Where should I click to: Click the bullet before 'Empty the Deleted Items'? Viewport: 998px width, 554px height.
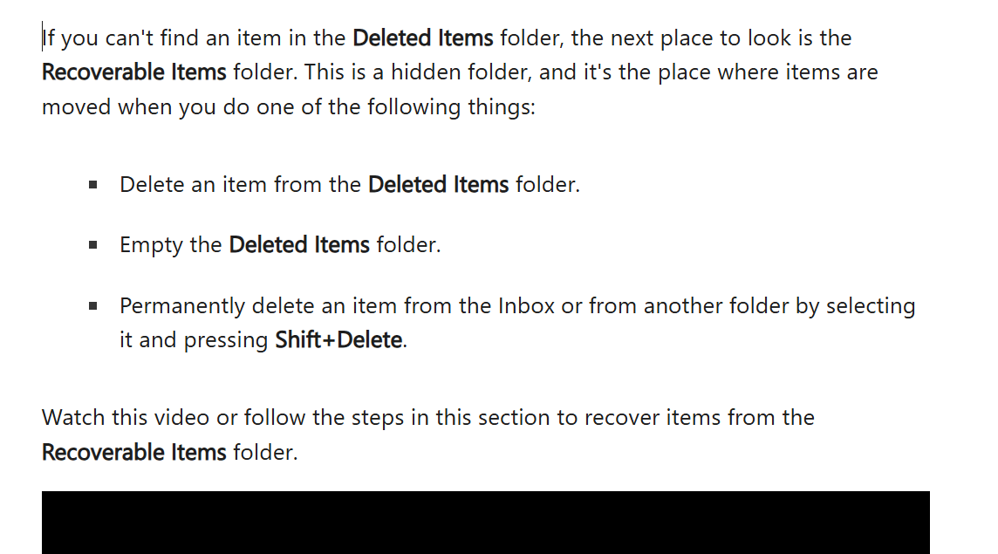(93, 245)
